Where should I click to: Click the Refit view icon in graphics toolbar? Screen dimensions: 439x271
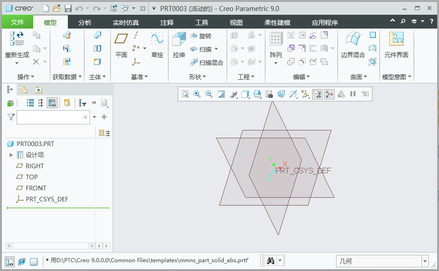point(185,94)
